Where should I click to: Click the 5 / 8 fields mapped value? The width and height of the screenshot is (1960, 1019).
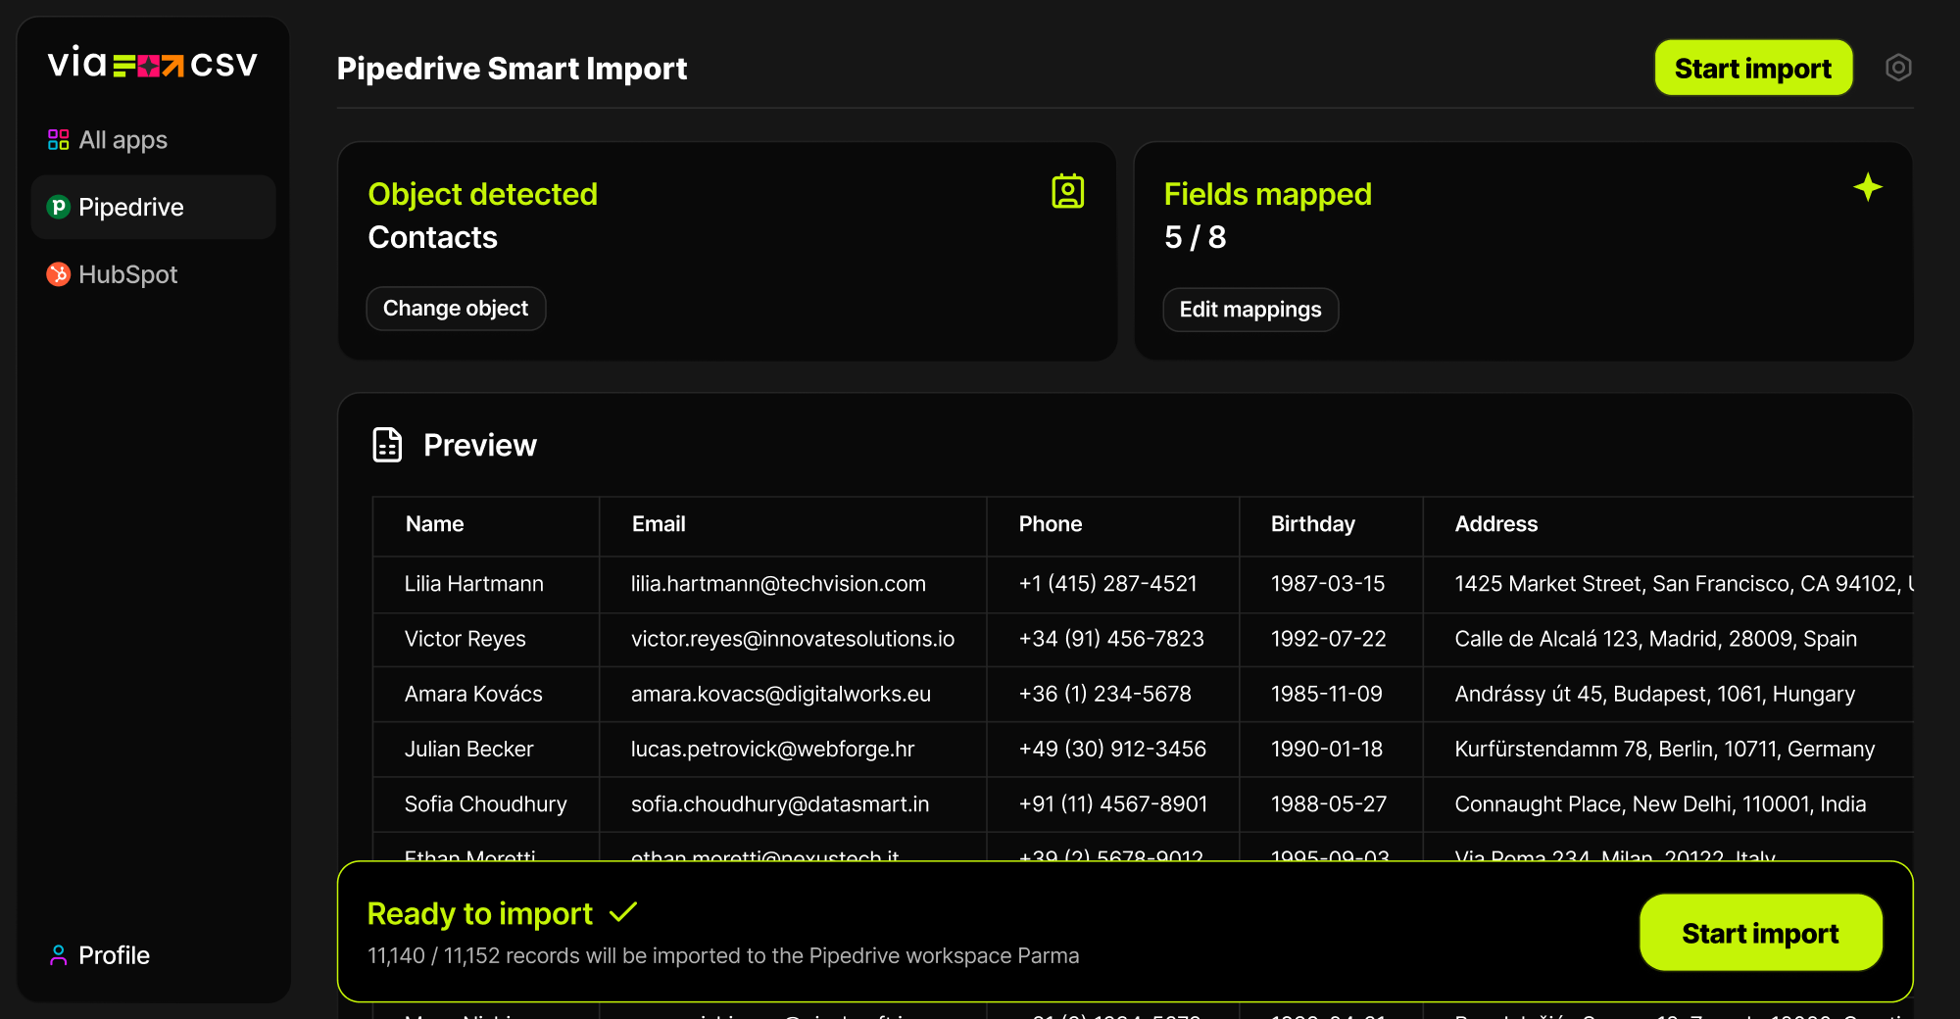[x=1195, y=237]
